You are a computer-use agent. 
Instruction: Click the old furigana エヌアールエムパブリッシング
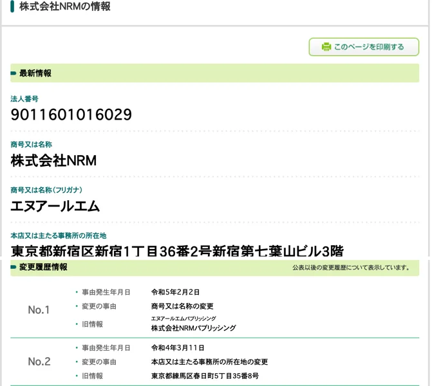tap(183, 318)
